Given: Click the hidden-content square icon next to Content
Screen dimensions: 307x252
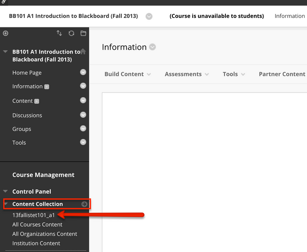Looking at the screenshot, I should [37, 101].
